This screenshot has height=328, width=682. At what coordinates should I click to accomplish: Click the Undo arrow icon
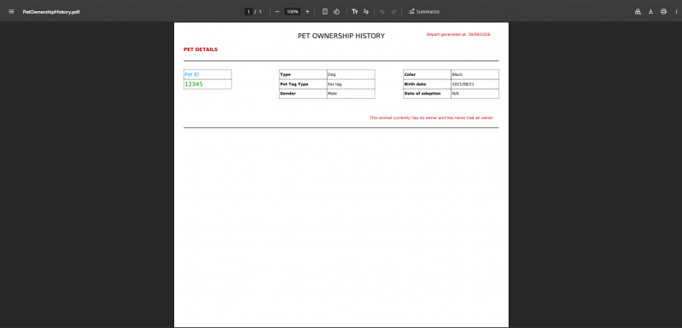click(x=382, y=12)
